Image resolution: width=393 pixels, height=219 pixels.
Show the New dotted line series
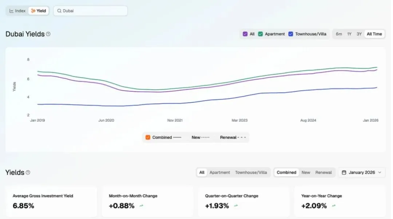pos(200,137)
